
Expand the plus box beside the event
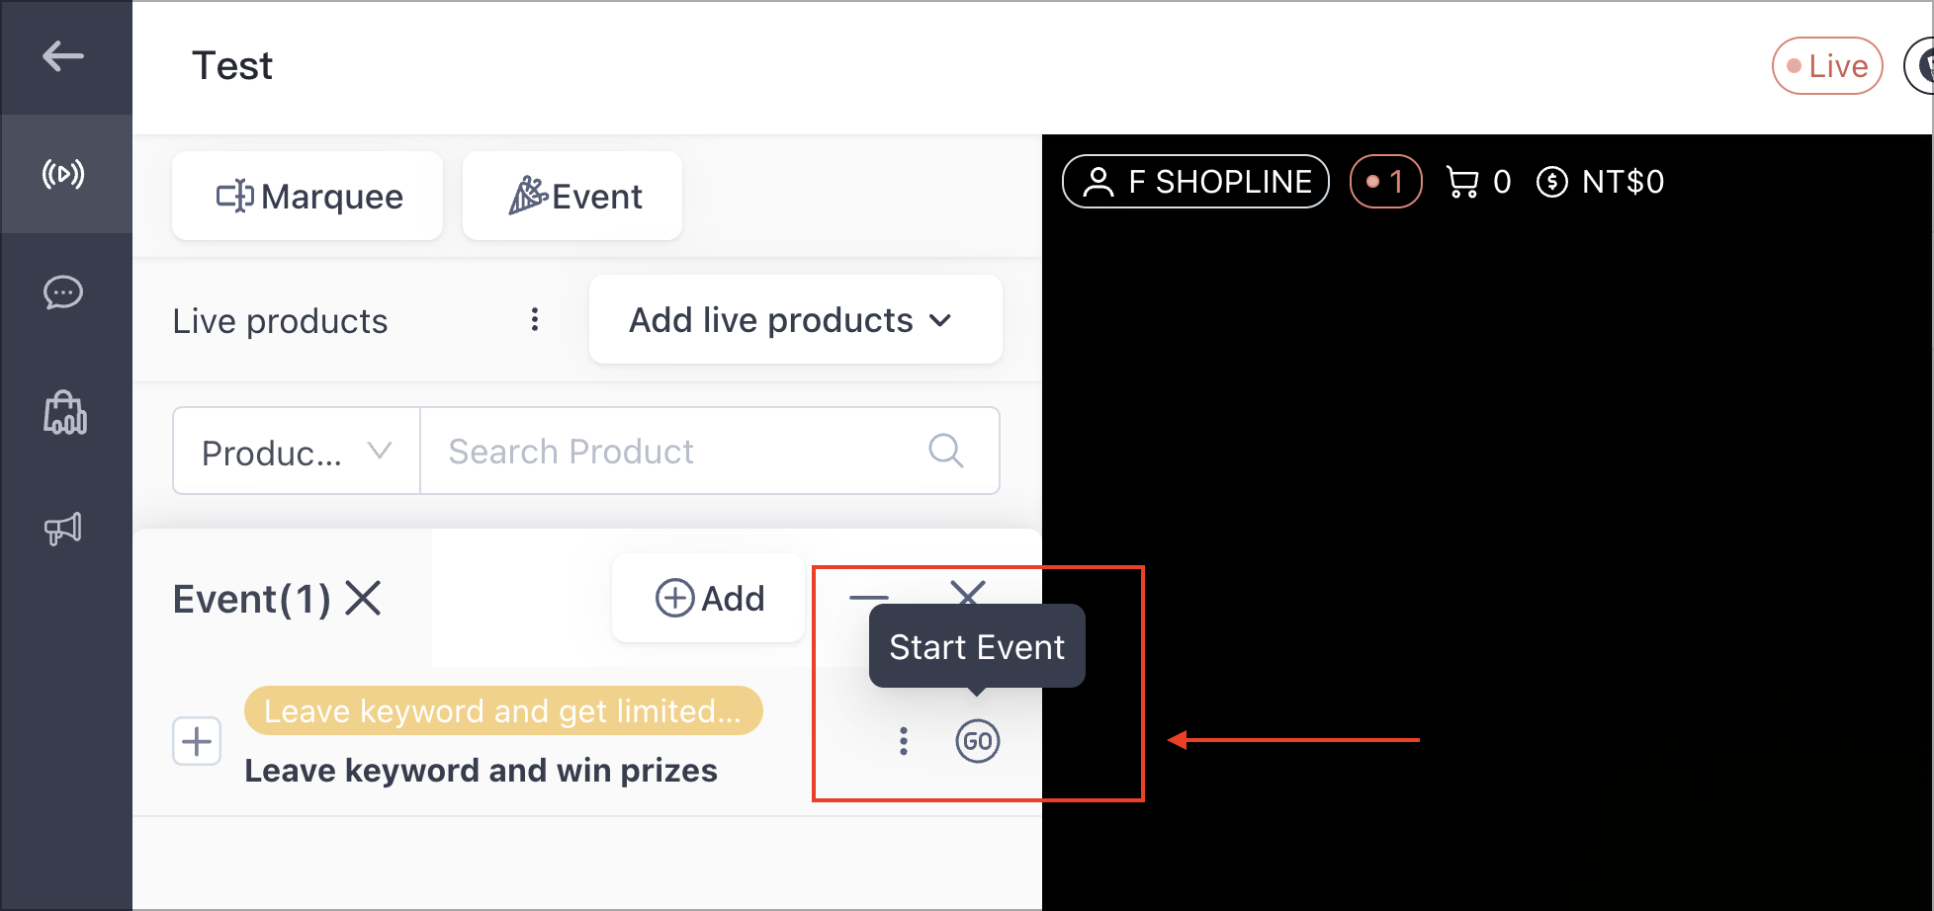pyautogui.click(x=197, y=741)
